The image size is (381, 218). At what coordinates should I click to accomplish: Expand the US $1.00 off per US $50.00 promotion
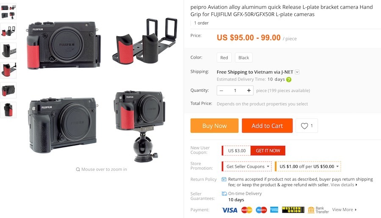[x=308, y=166]
